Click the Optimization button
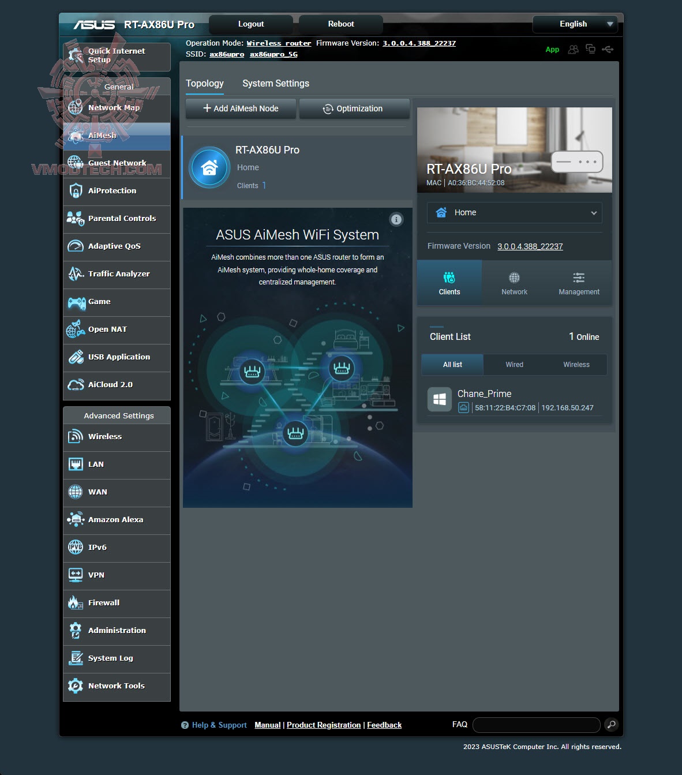The width and height of the screenshot is (682, 775). tap(354, 108)
